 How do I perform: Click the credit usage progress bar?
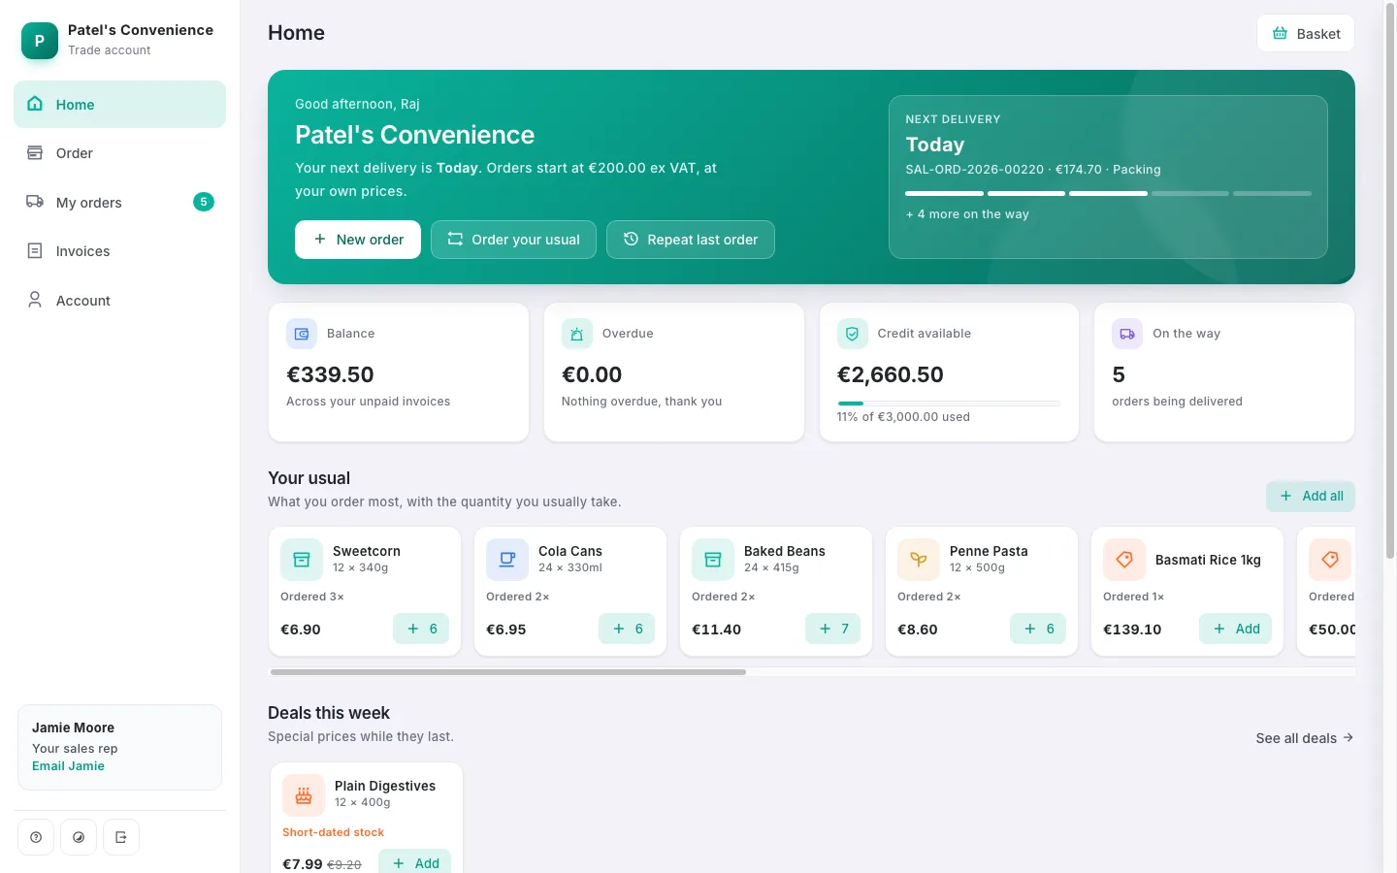coord(949,403)
